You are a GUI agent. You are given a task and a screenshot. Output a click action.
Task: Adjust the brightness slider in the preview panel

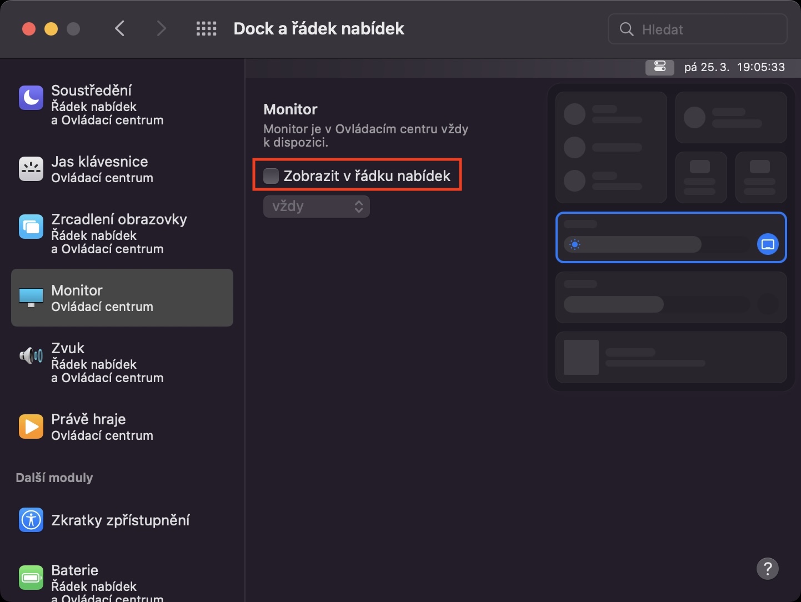(x=633, y=244)
